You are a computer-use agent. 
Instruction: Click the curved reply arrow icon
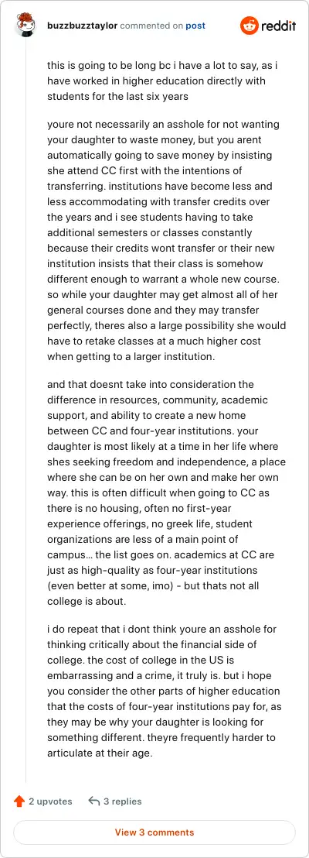point(94,801)
